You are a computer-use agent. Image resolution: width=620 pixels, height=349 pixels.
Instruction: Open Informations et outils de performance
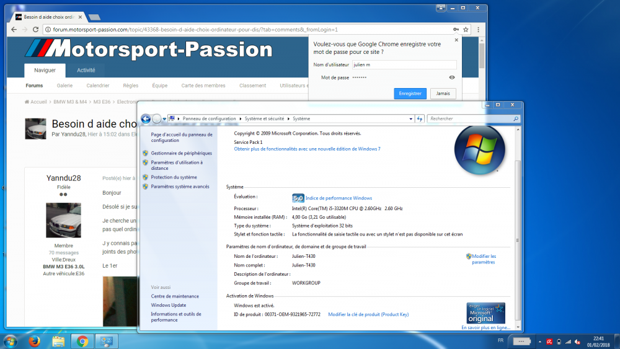coord(176,317)
